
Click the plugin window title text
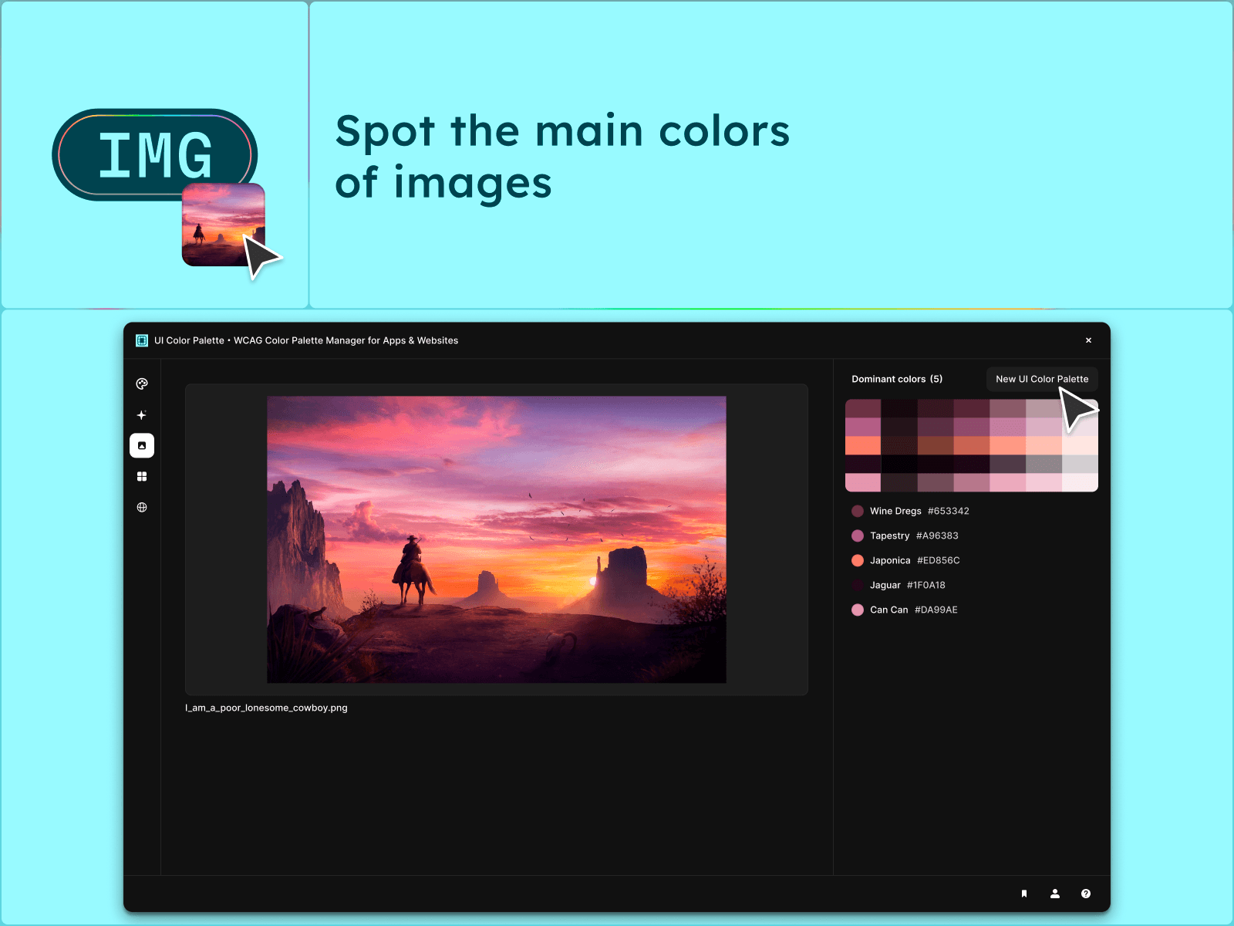(306, 340)
